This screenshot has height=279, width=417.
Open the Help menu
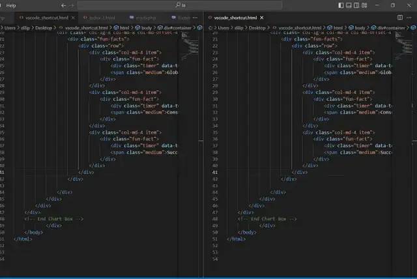coord(11,5)
